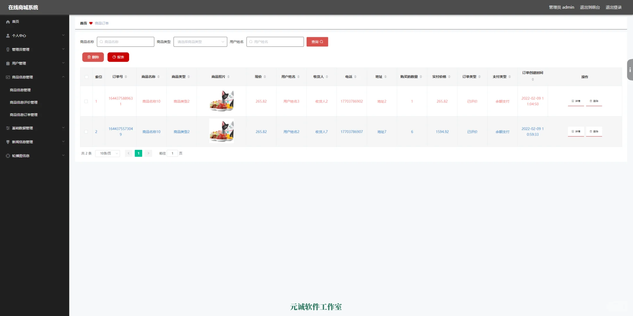Image resolution: width=633 pixels, height=316 pixels.
Task: Open 商品信息订单管理 submenu item
Action: 24,115
